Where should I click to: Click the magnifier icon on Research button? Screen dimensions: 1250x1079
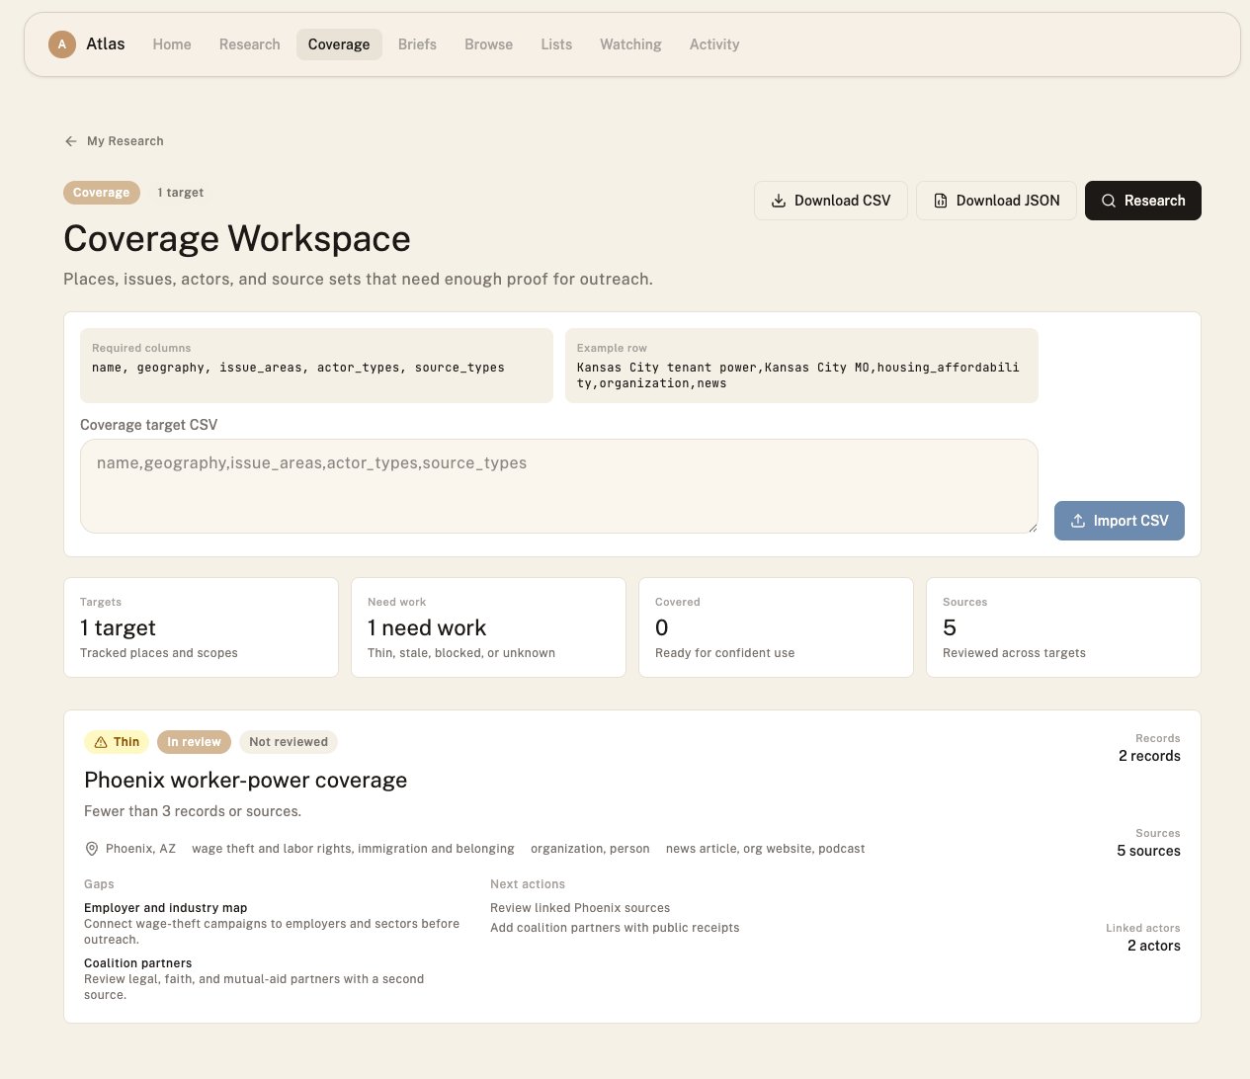(x=1109, y=201)
